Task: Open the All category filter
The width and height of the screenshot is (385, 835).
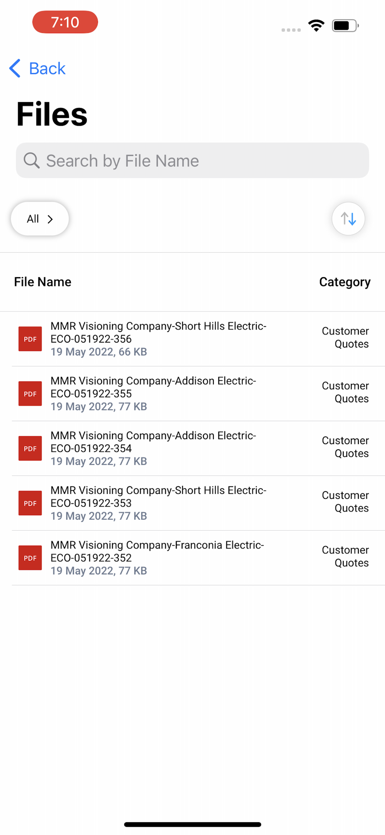Action: 40,219
